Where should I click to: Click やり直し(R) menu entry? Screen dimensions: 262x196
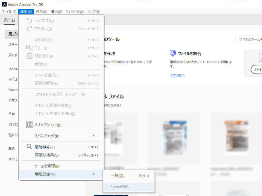pos(61,29)
